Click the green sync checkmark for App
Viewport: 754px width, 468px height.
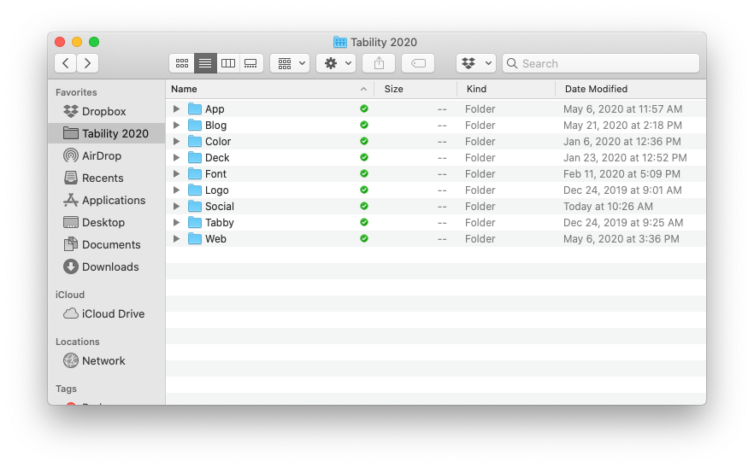pyautogui.click(x=364, y=108)
